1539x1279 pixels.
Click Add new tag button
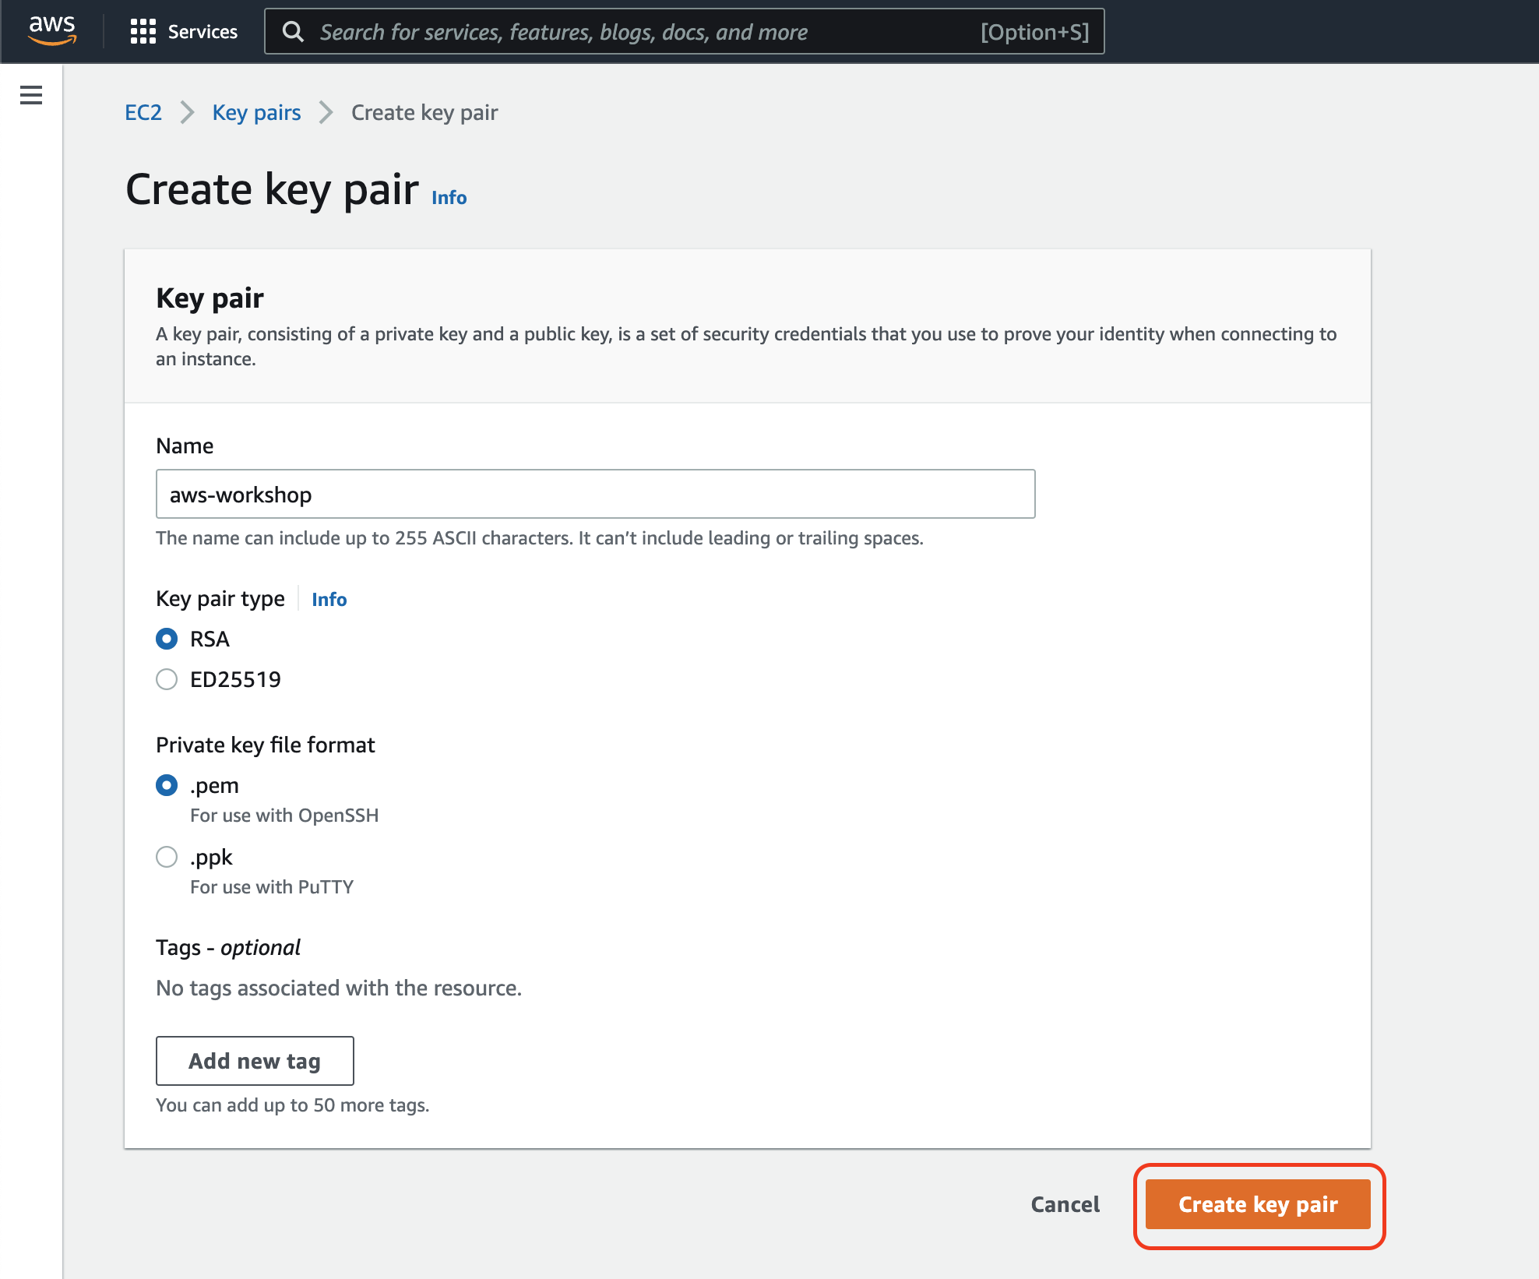(x=255, y=1060)
